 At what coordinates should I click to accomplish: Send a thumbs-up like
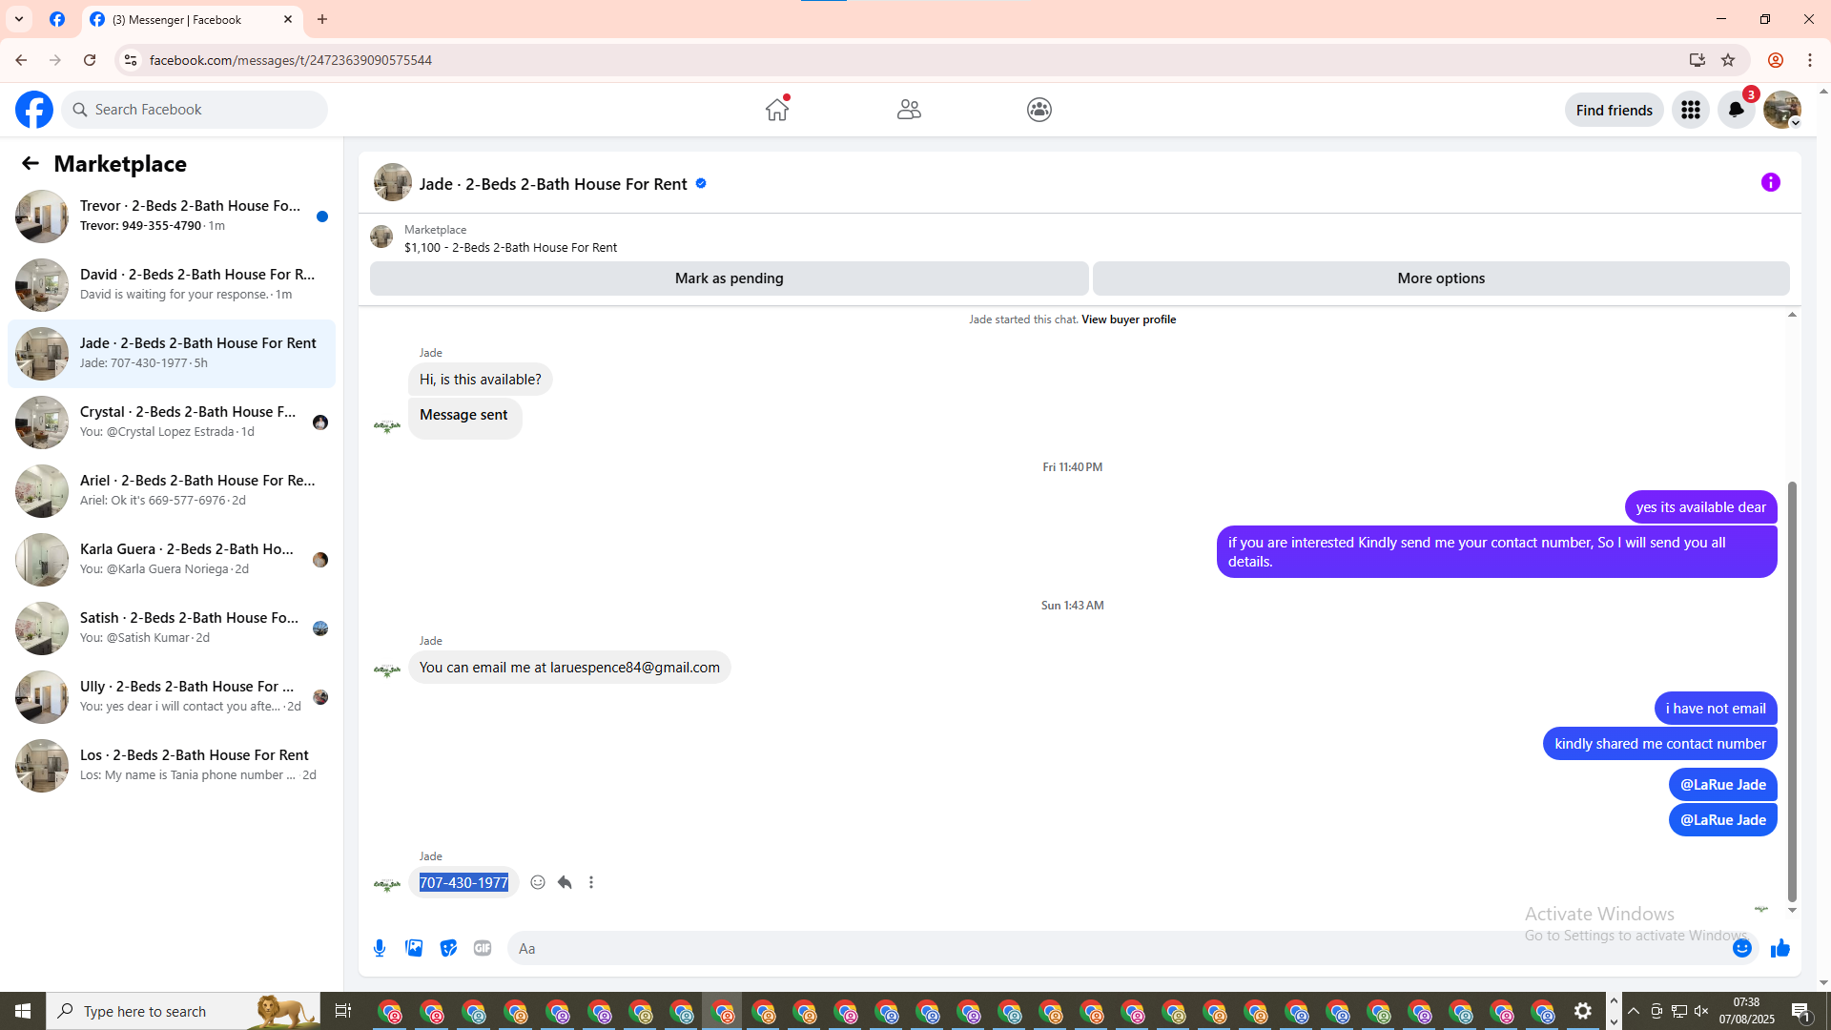[1780, 948]
